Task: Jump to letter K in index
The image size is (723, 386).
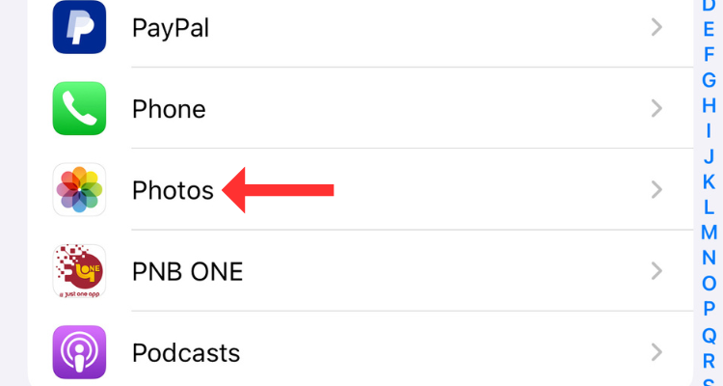Action: [x=709, y=181]
